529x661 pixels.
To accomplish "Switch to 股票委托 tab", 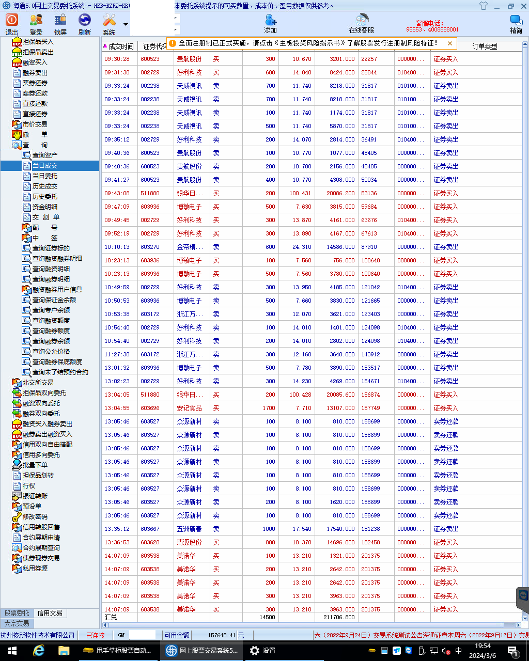I will tap(17, 613).
